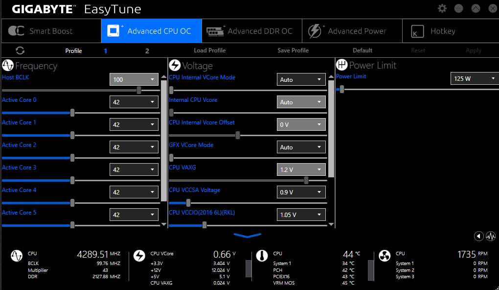Open the CPU VAXG voltage dropdown
Viewport: 499px width, 290px height.
click(301, 169)
